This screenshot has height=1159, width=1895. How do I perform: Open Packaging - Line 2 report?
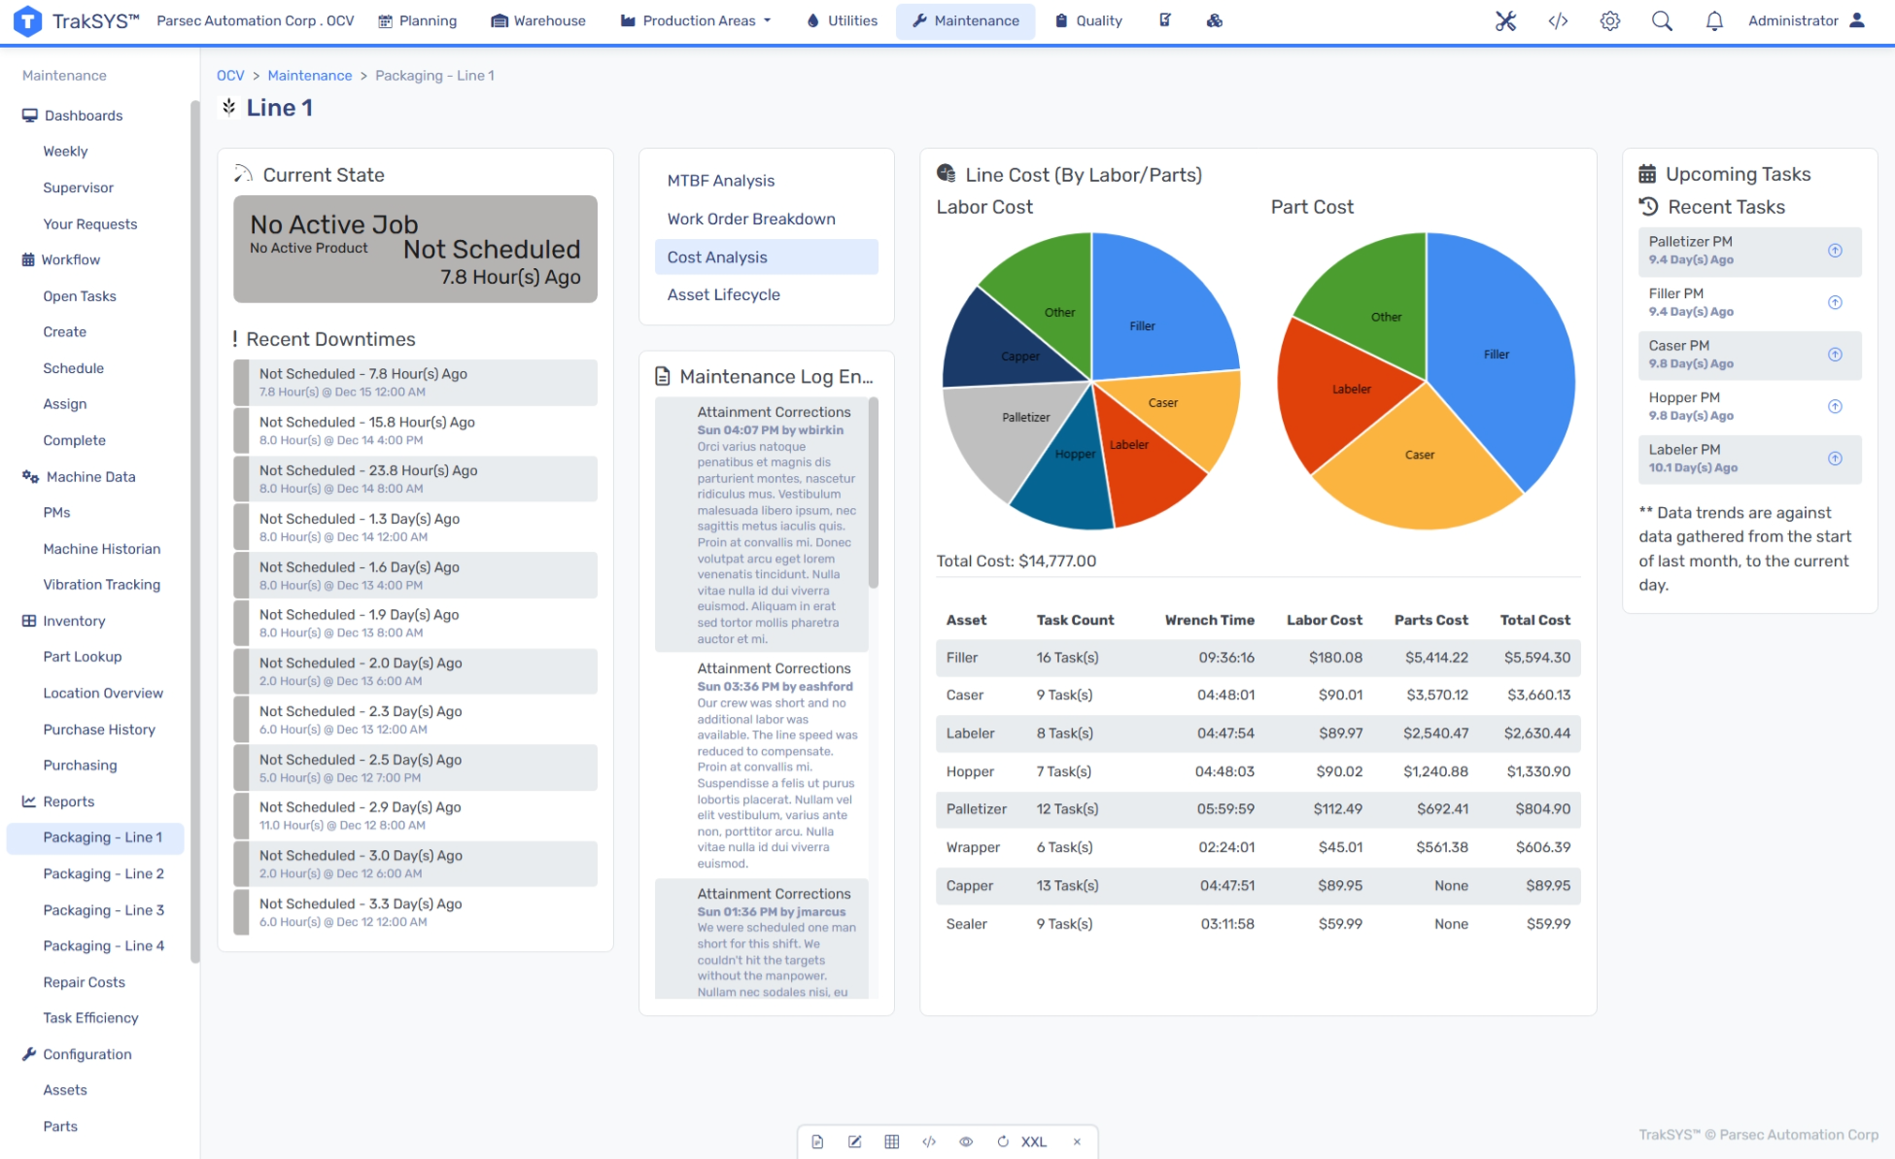[103, 873]
